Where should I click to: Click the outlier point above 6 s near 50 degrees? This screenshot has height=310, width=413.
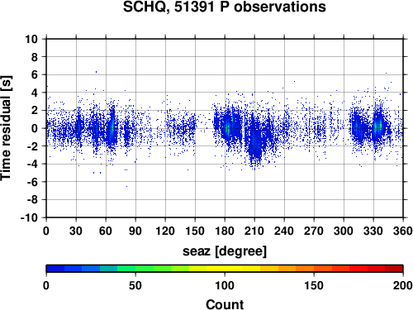point(96,72)
